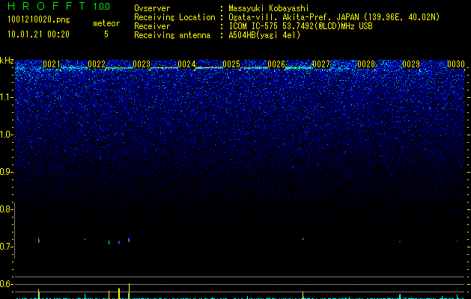Viewport: 471px width, 299px height.
Task: Select the observer name Masayuki Kobayashi
Action: click(x=269, y=8)
